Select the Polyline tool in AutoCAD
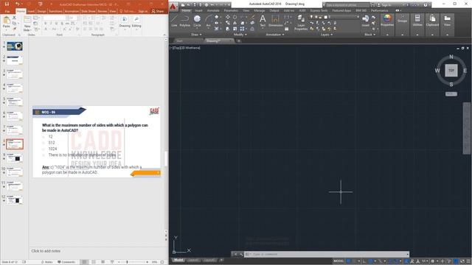Viewport: 472px width, 265px height. click(185, 21)
